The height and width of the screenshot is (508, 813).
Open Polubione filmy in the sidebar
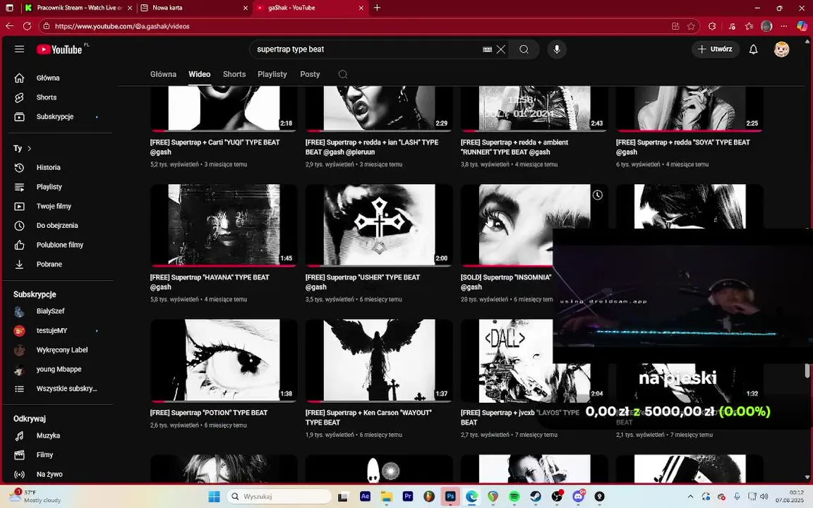tap(58, 246)
